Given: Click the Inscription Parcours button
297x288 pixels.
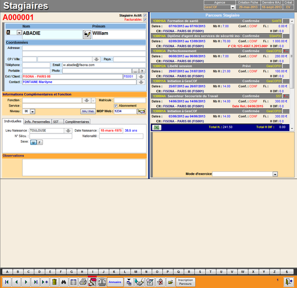Looking at the screenshot, I should pyautogui.click(x=185, y=282).
